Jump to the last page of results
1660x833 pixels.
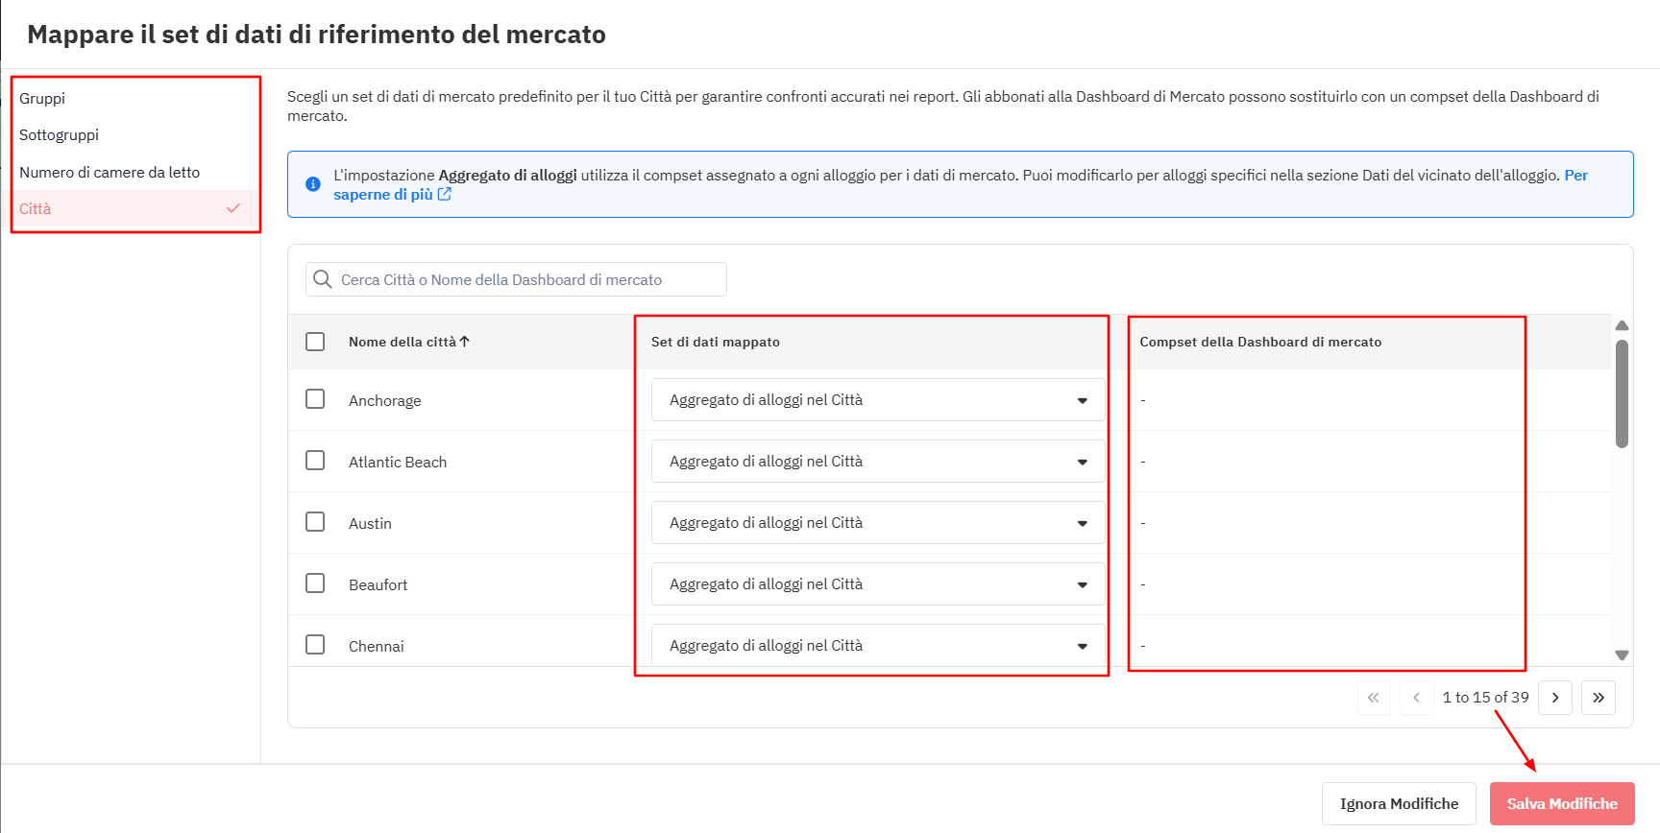(x=1599, y=698)
